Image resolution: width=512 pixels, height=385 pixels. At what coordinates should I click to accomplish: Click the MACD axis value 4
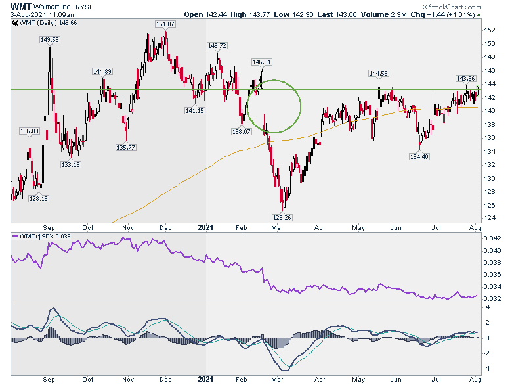488,307
